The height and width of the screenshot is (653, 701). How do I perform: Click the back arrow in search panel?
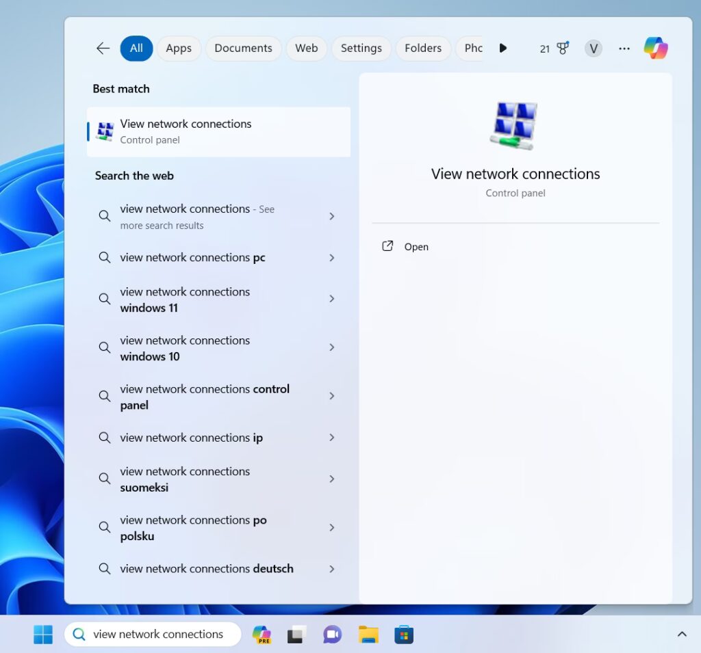(x=103, y=48)
